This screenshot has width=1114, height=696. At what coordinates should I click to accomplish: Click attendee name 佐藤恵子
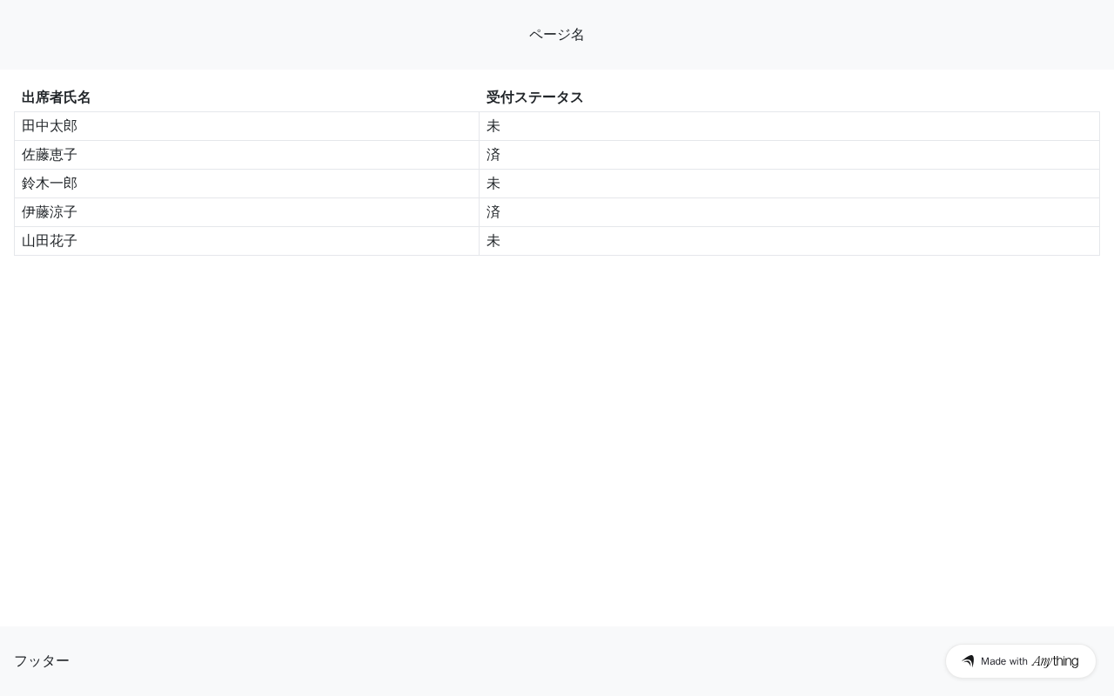point(50,155)
